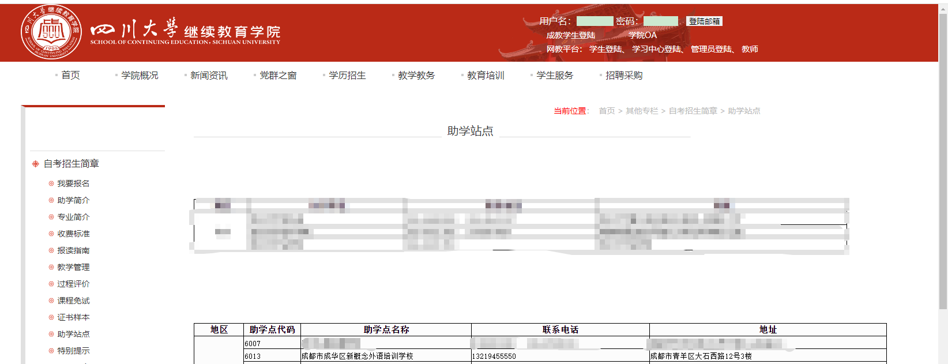The width and height of the screenshot is (948, 364).
Task: Go to the 学历招生 menu
Action: tap(347, 76)
